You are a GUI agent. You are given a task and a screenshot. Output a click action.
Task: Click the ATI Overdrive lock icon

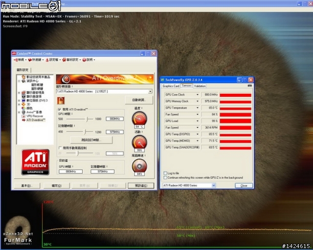(61, 101)
